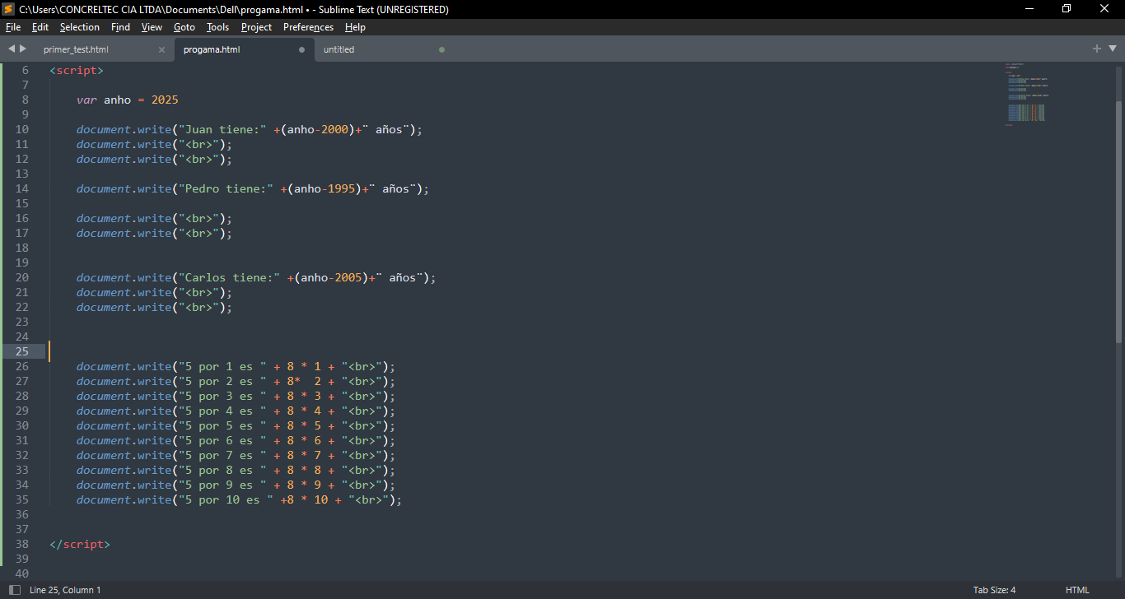Open the File menu
The image size is (1125, 599).
(13, 27)
